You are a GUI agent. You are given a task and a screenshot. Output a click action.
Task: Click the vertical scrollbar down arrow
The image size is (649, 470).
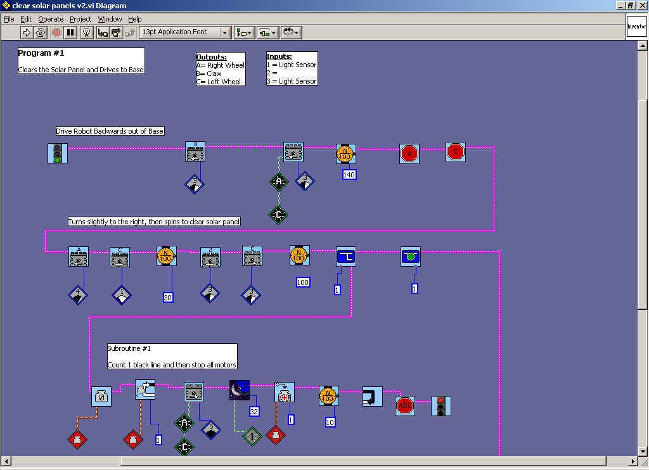coord(643,449)
